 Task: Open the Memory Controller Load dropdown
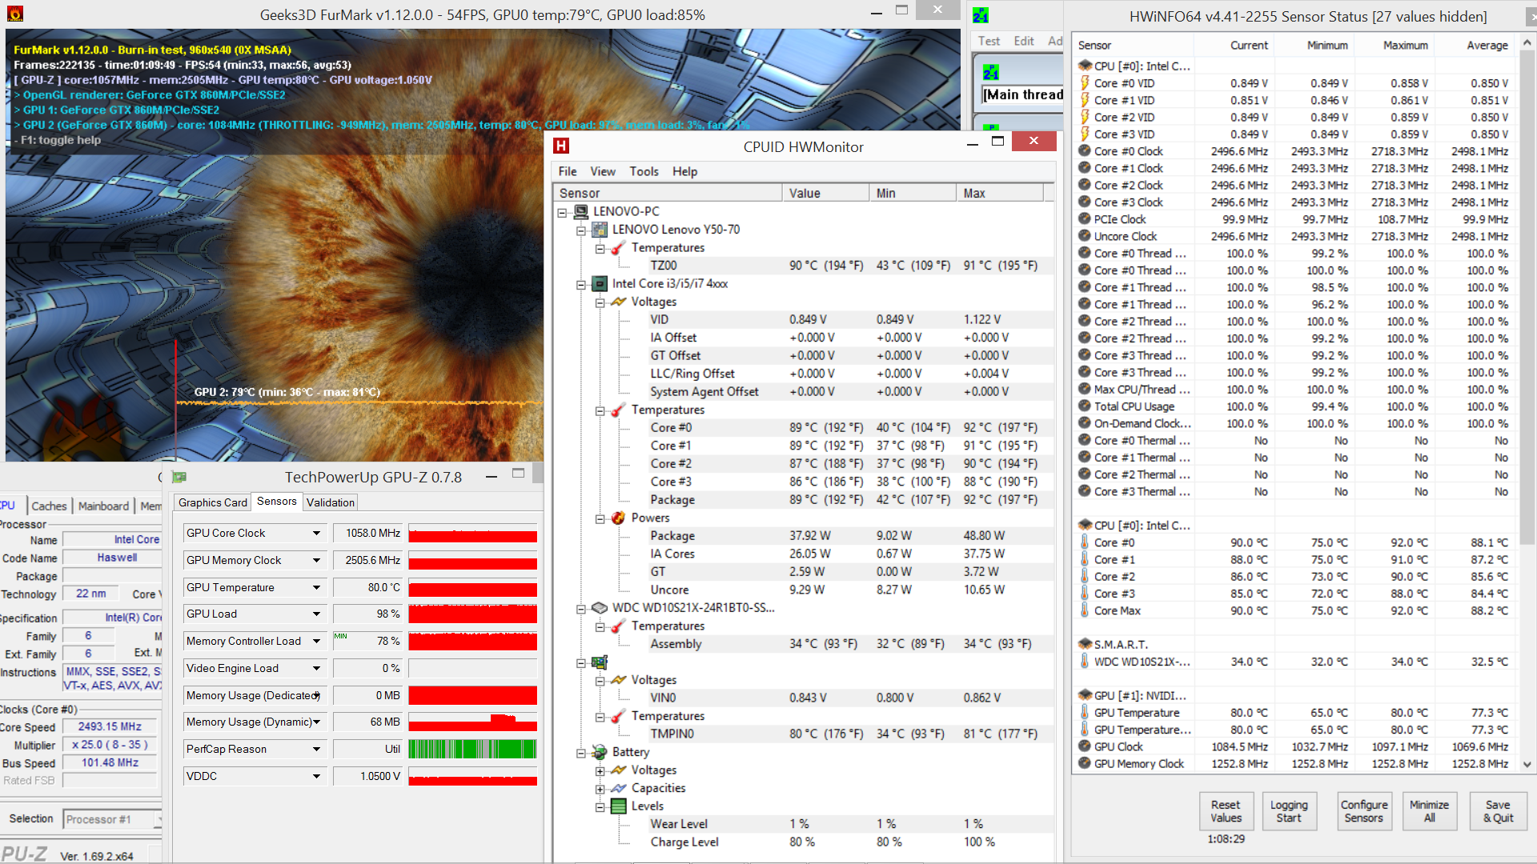pyautogui.click(x=316, y=642)
